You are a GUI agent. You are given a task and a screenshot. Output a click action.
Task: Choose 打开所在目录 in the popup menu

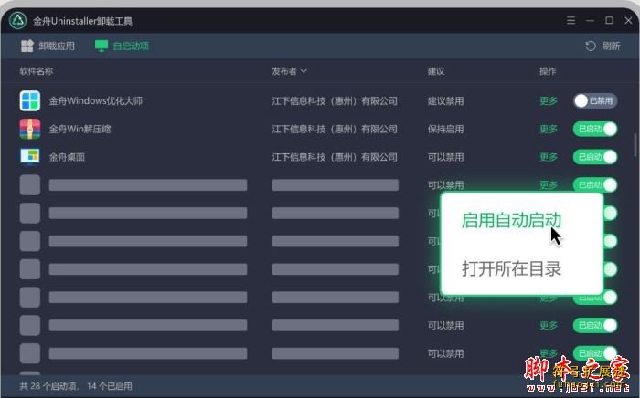pyautogui.click(x=511, y=269)
